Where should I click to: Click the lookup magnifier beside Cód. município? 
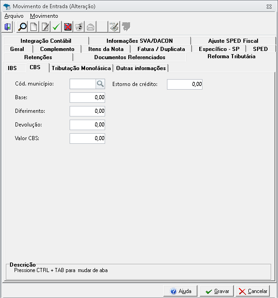pos(101,84)
